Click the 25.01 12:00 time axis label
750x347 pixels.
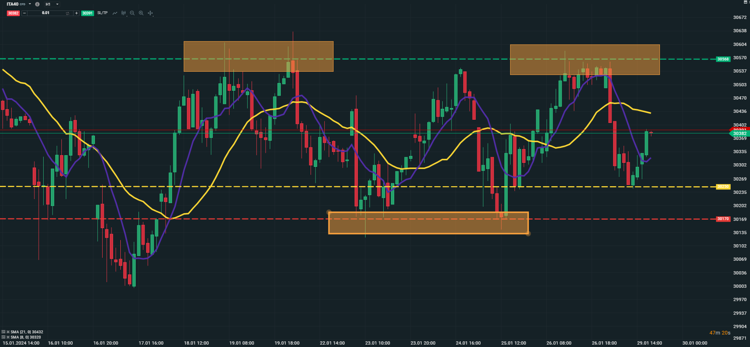(514, 343)
